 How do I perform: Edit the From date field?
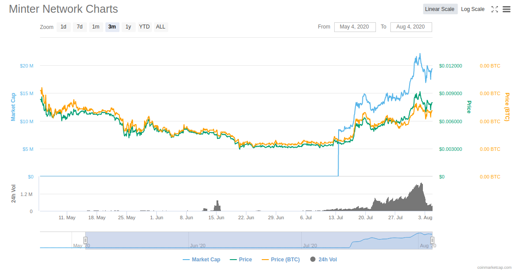point(354,27)
